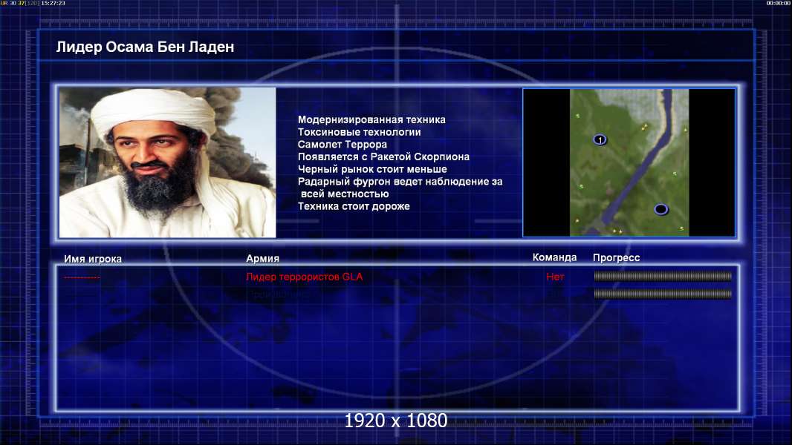Click the red dashed player name
Viewport: 792px width, 445px height.
[x=82, y=277]
